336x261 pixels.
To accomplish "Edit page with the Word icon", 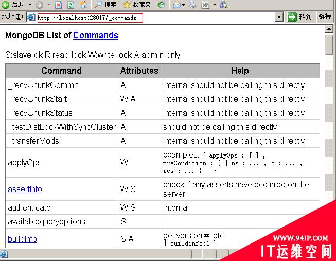I will 205,5.
